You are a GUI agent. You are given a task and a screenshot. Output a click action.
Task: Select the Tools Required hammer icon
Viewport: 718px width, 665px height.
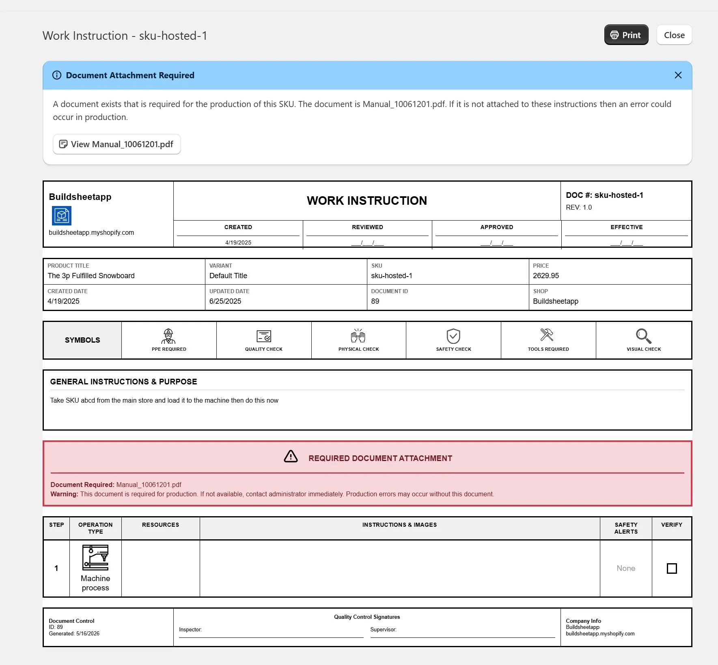pos(547,335)
